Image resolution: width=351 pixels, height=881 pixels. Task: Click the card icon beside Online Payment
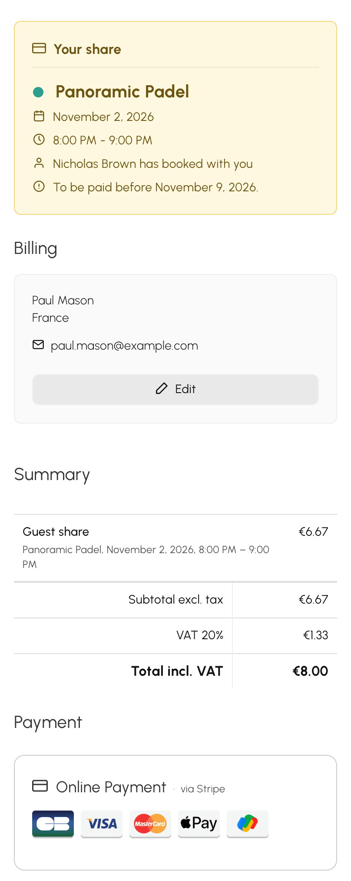(x=40, y=786)
